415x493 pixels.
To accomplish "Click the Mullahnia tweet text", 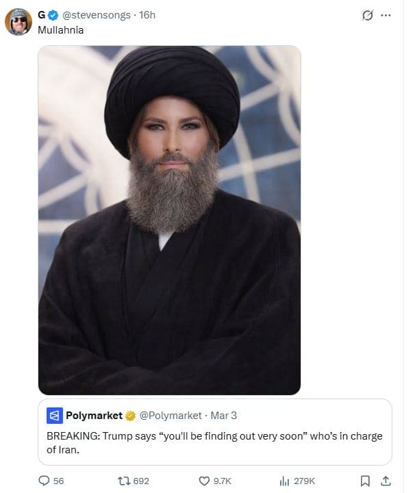I will point(61,30).
